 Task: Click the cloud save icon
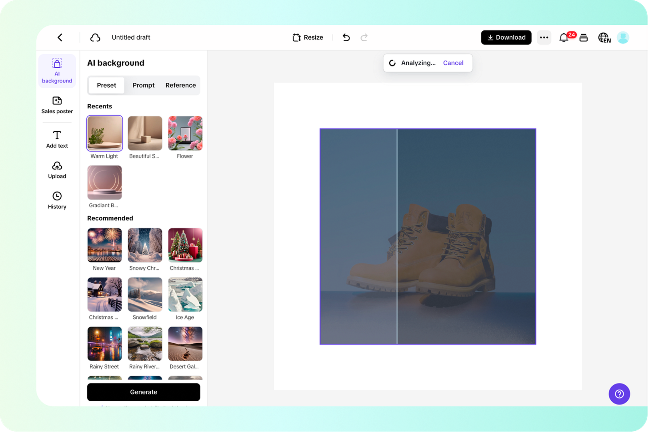(95, 38)
